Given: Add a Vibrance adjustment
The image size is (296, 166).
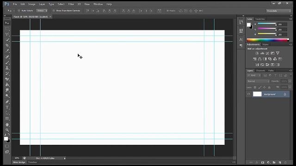Looking at the screenshot, I should pyautogui.click(x=277, y=53).
